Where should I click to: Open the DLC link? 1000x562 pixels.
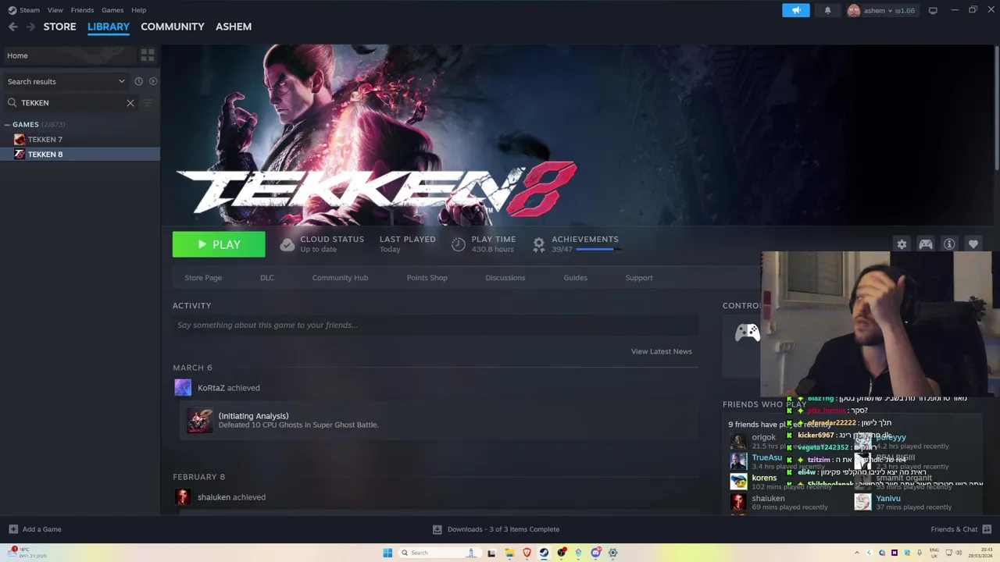pyautogui.click(x=267, y=278)
